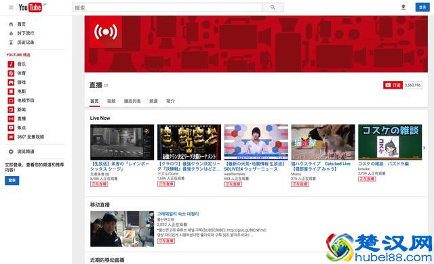Open 音乐 music category icon

[11, 64]
